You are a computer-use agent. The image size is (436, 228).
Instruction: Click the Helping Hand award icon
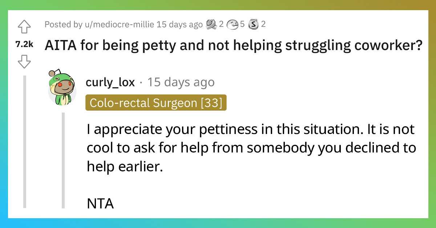pyautogui.click(x=211, y=24)
